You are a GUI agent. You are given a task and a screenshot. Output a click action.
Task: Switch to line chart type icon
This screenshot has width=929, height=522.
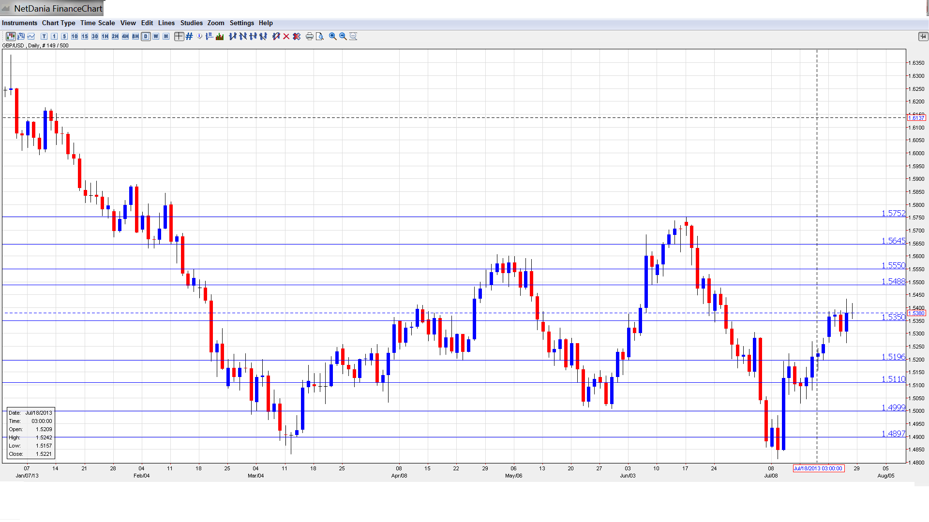point(31,36)
